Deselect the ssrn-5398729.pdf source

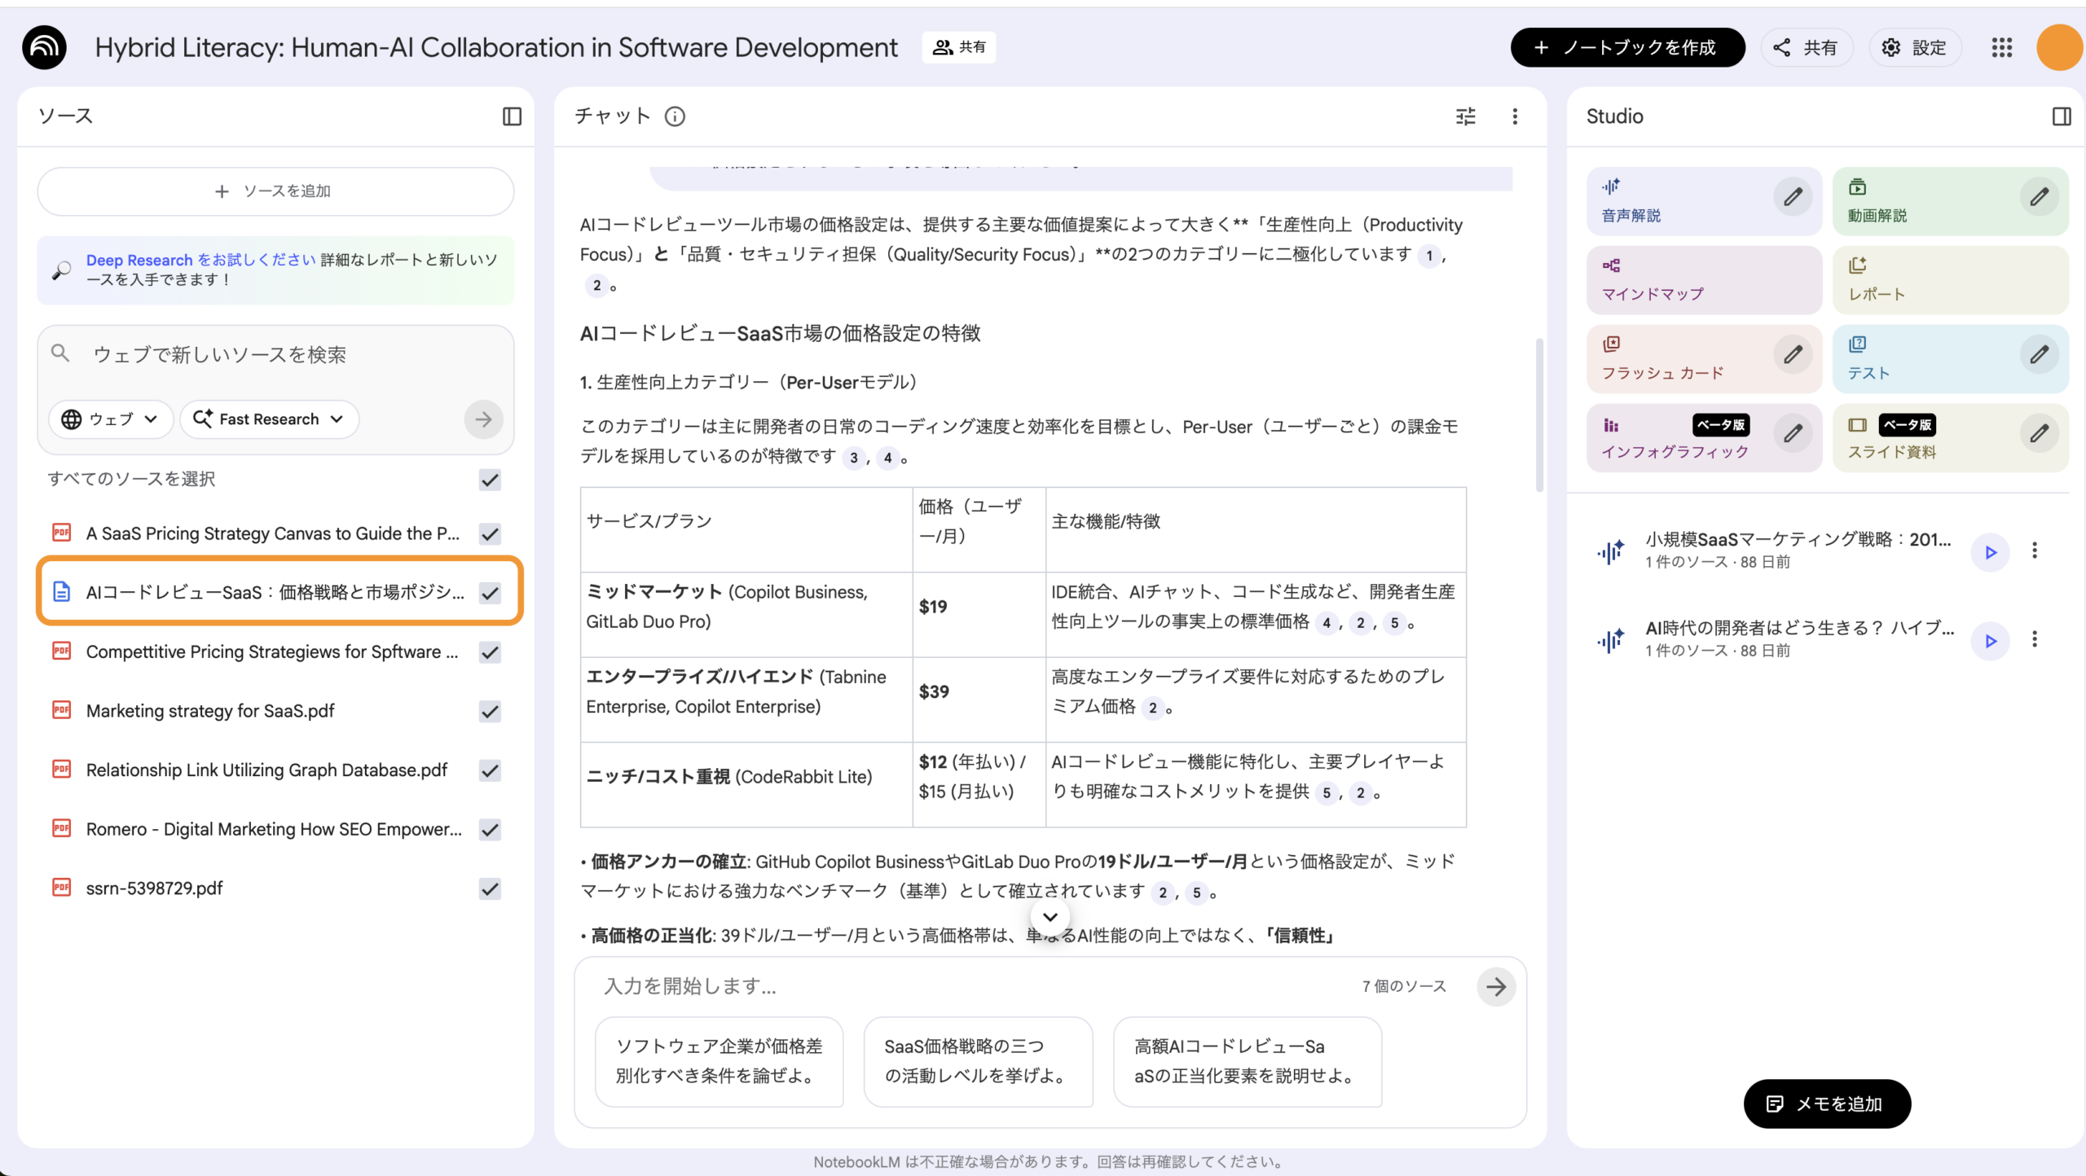click(x=489, y=889)
